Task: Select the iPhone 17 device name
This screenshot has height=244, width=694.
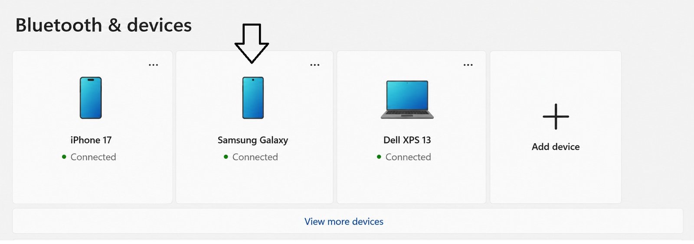Action: coord(91,140)
